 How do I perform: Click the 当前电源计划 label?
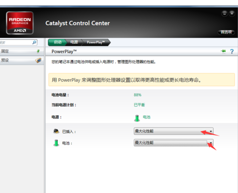(64, 105)
